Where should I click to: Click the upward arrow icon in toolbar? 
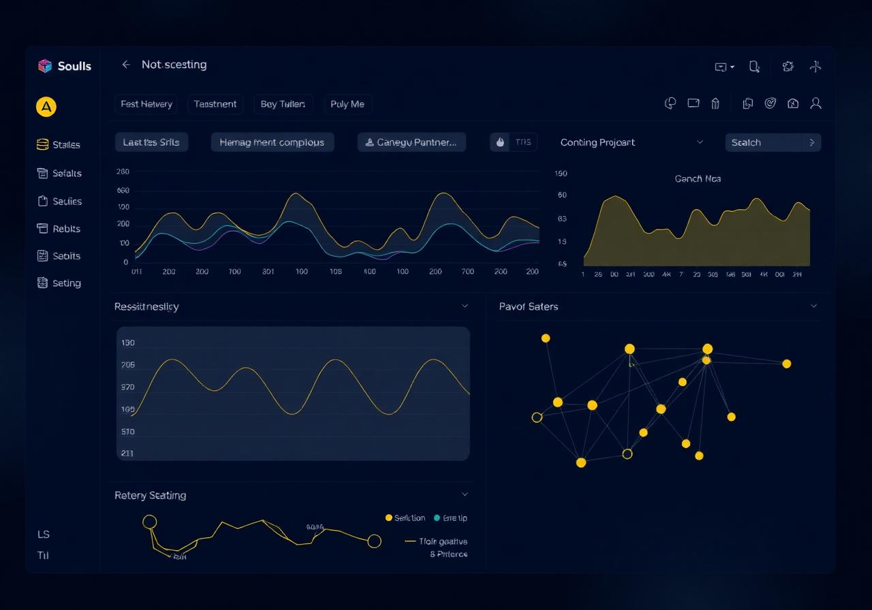pyautogui.click(x=715, y=103)
